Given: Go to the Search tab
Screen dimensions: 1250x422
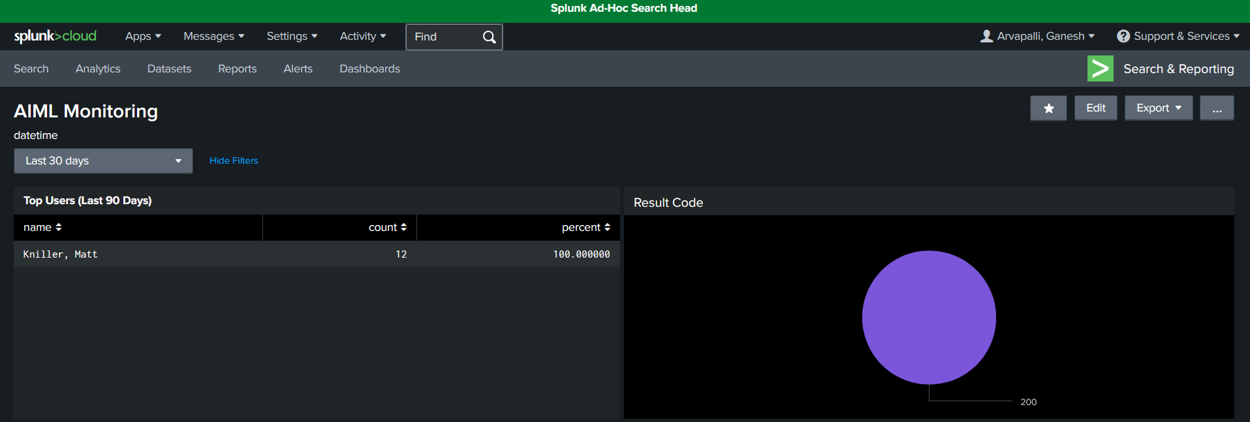Looking at the screenshot, I should 31,68.
